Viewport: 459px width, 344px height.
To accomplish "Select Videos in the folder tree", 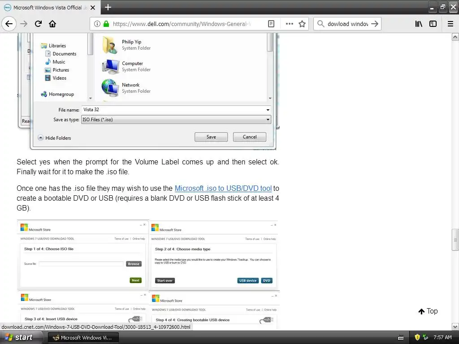I will (56, 78).
